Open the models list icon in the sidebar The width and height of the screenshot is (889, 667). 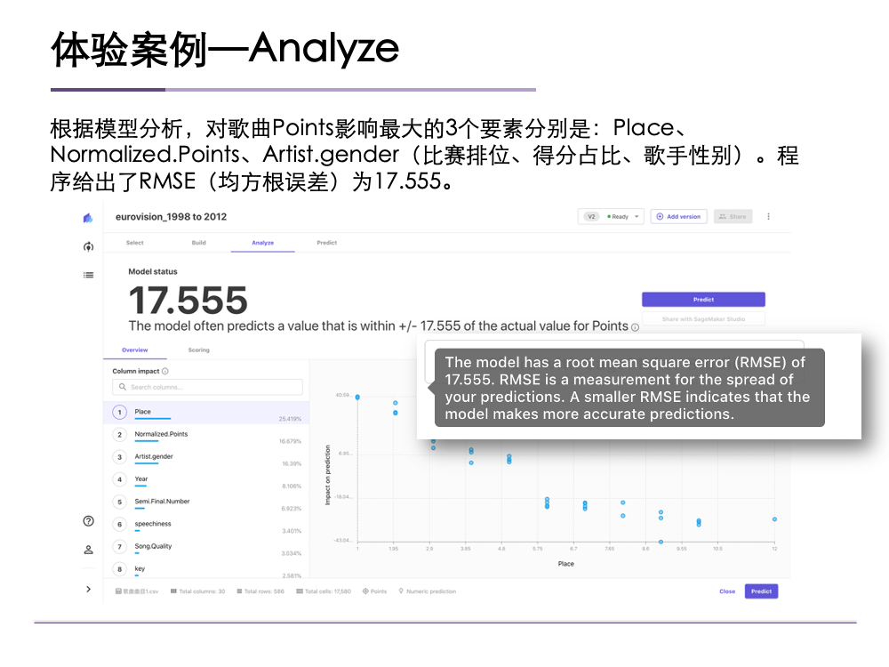pos(89,275)
